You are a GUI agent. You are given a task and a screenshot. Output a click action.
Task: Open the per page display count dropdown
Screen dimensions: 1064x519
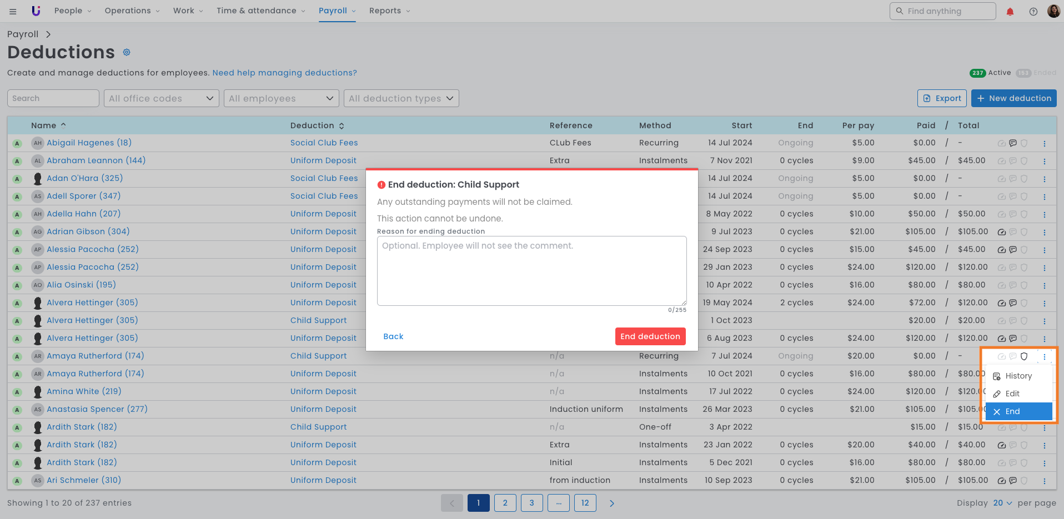tap(1002, 503)
